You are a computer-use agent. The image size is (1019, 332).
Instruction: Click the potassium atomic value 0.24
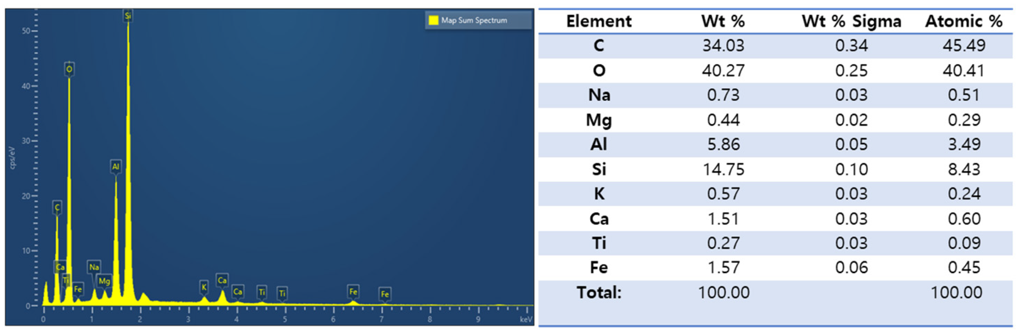click(964, 194)
